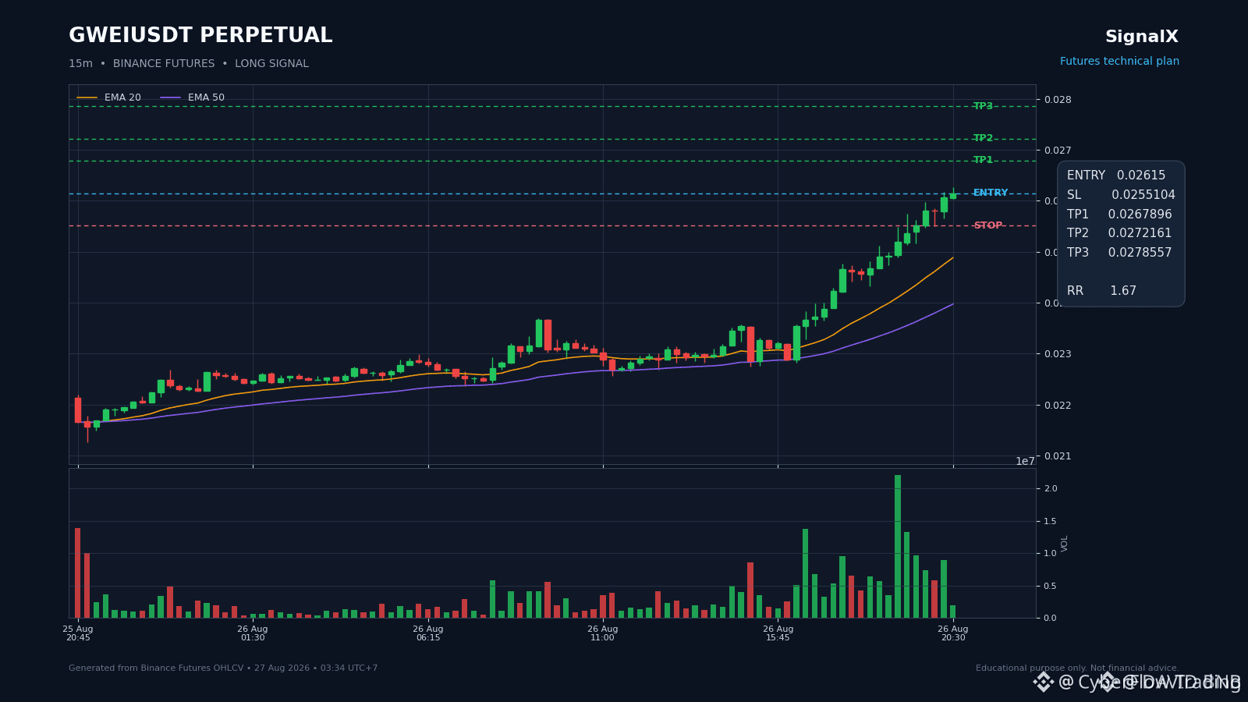This screenshot has height=702, width=1248.
Task: Click the 0.023 price axis label
Action: pos(1058,354)
